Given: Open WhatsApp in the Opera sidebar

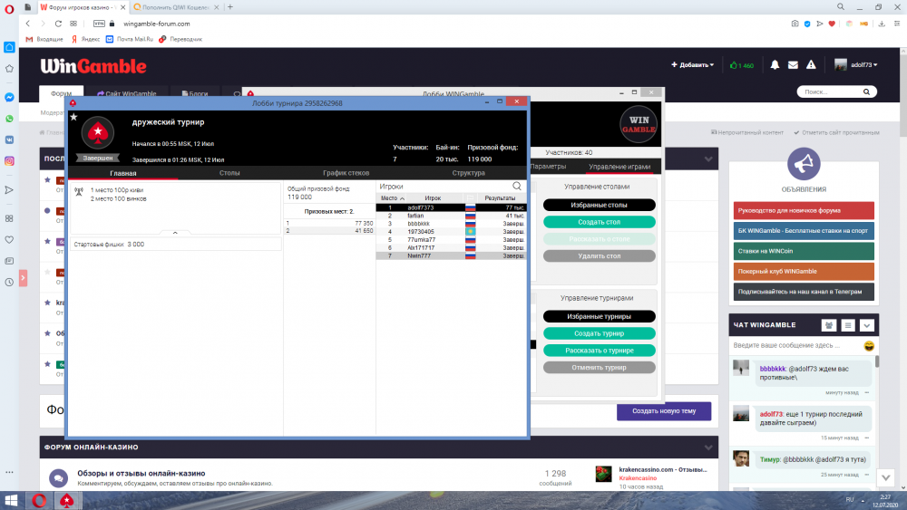Looking at the screenshot, I should click(x=9, y=119).
